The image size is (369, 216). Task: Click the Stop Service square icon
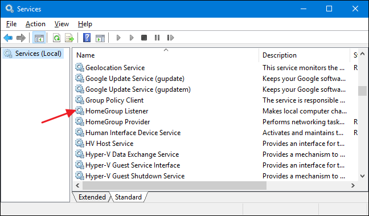(144, 38)
